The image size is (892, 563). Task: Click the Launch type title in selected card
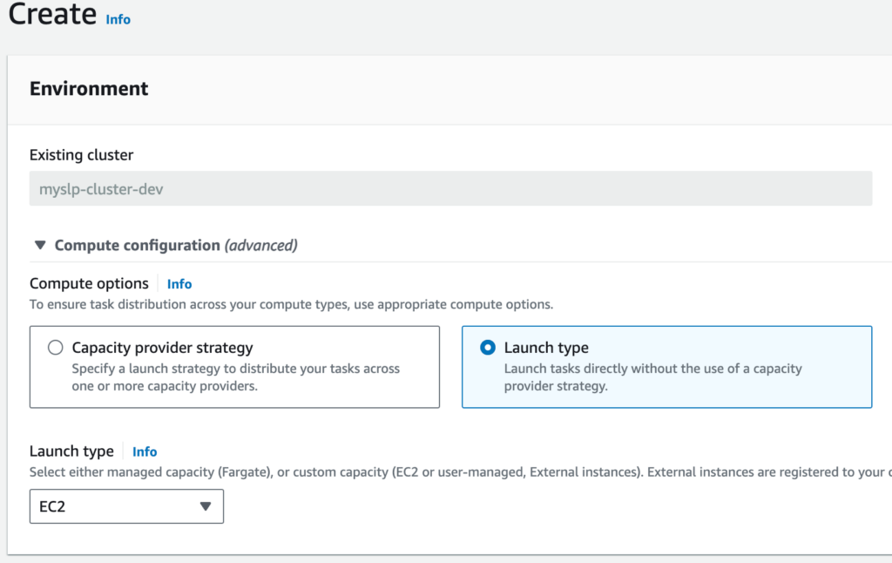coord(546,348)
